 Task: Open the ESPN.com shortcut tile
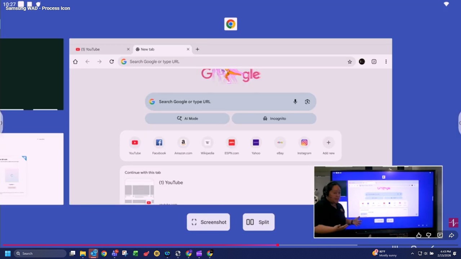(232, 146)
